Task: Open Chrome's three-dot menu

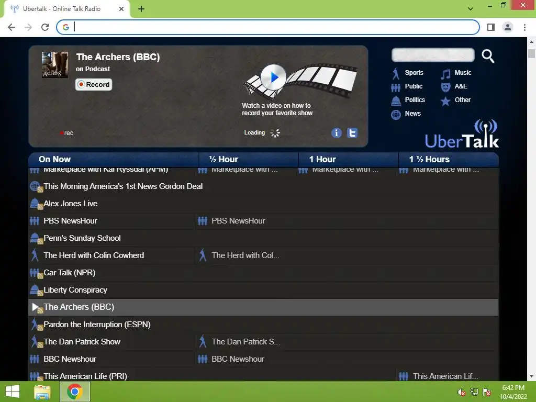Action: pyautogui.click(x=524, y=27)
